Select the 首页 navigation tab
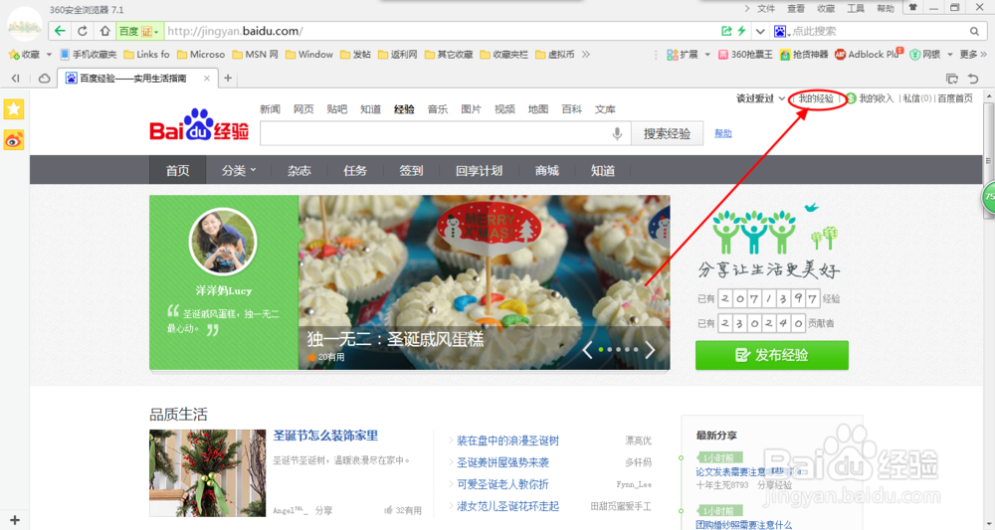The image size is (995, 530). click(x=178, y=170)
